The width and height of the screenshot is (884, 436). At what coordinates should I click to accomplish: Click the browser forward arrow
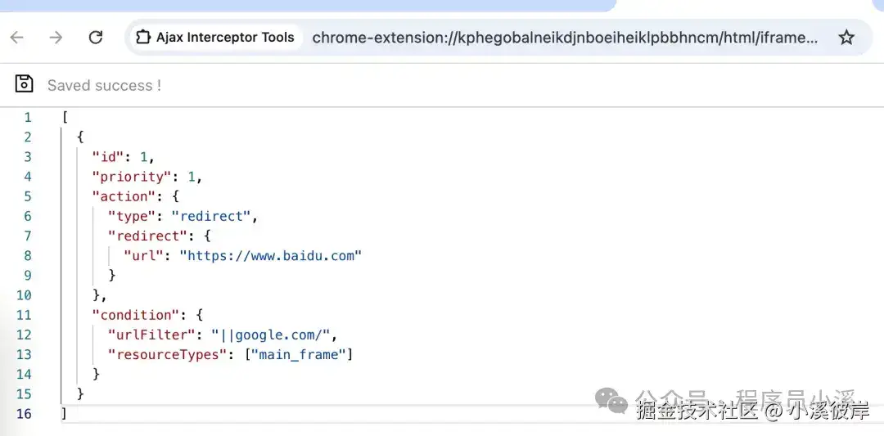coord(56,38)
